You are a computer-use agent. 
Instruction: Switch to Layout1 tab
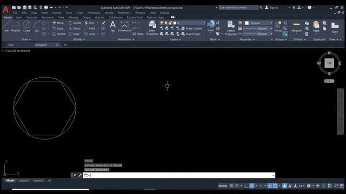(x=24, y=181)
